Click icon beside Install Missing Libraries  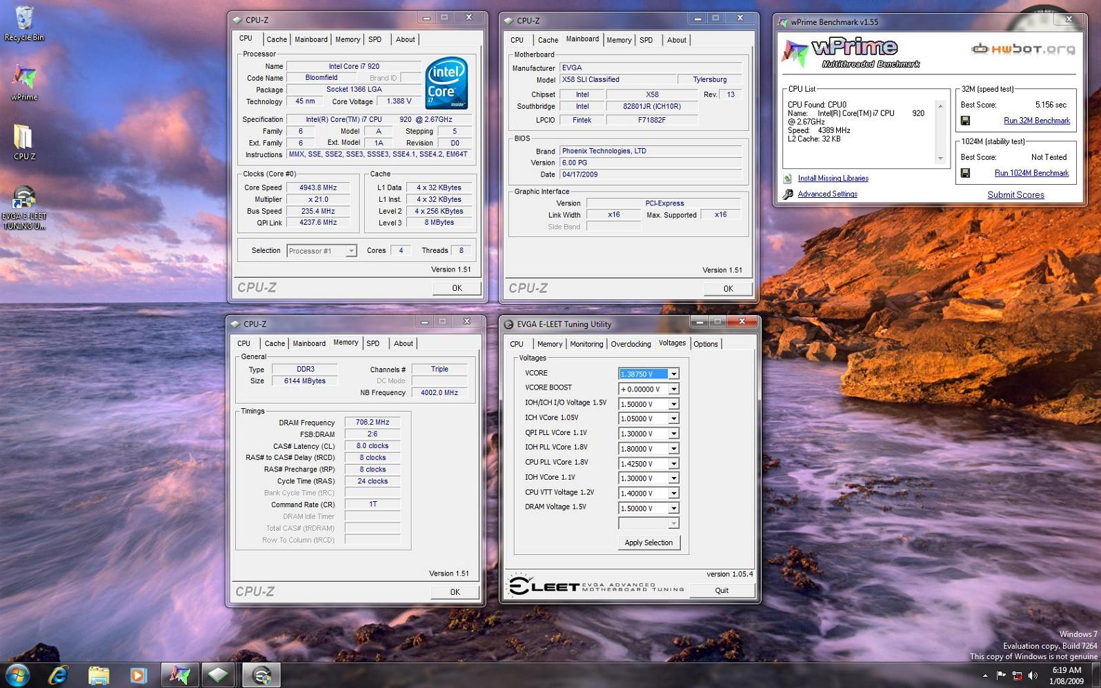pos(788,179)
